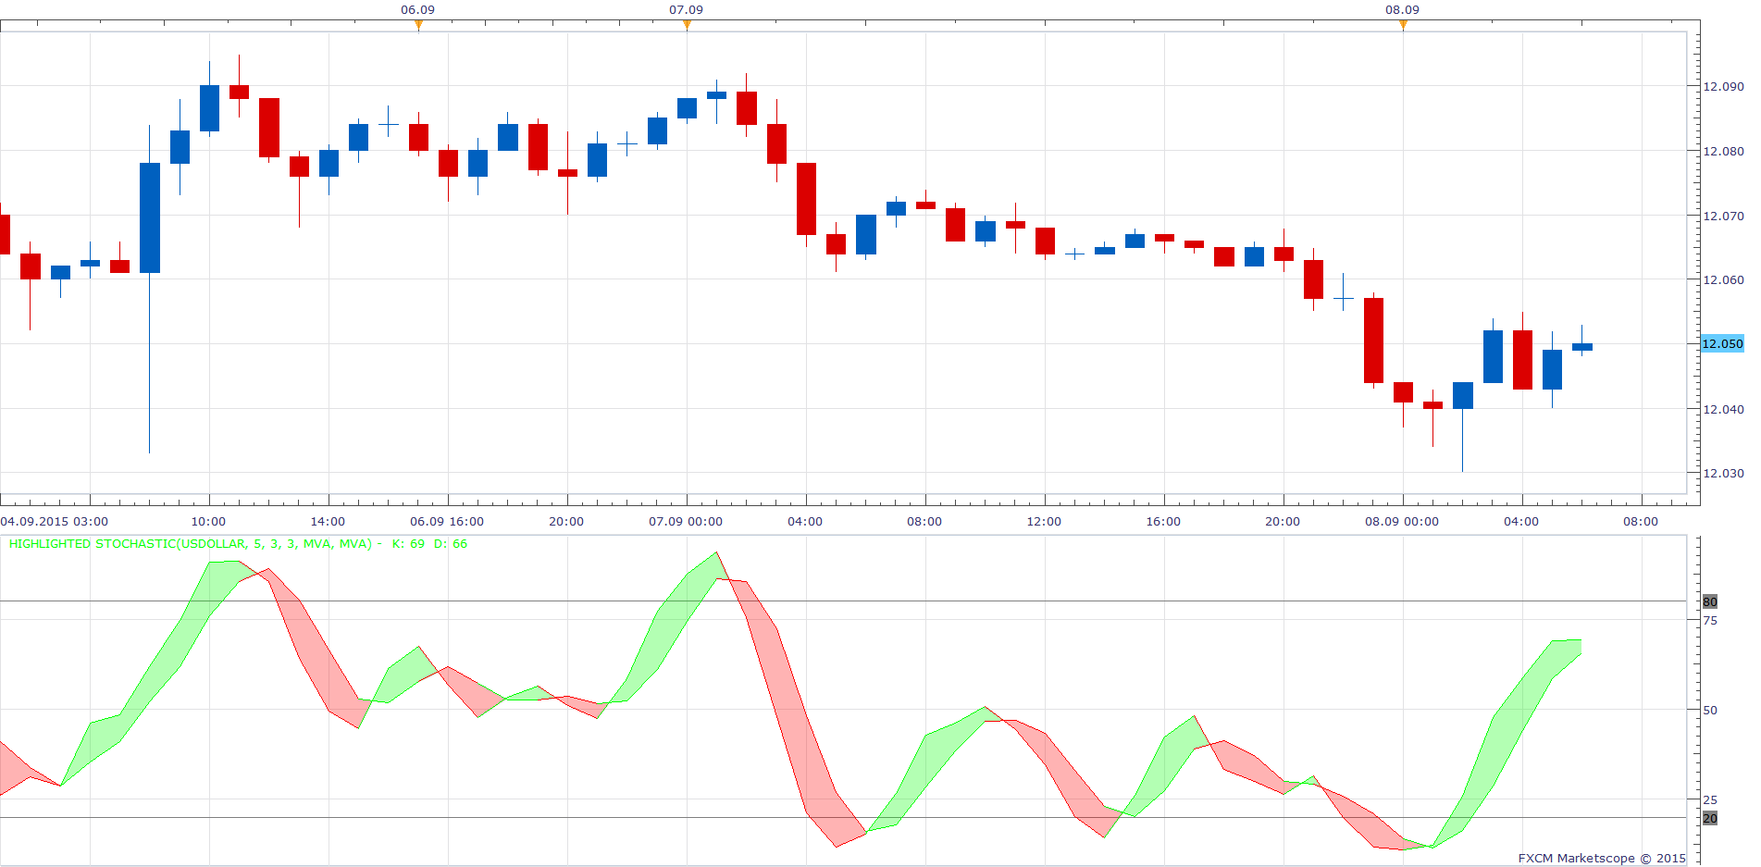Click the large red candle just before 08.09 00:00
Screen dimensions: 1761x867
pos(1373,341)
